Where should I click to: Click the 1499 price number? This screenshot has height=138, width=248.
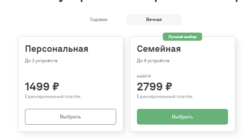coord(37,86)
